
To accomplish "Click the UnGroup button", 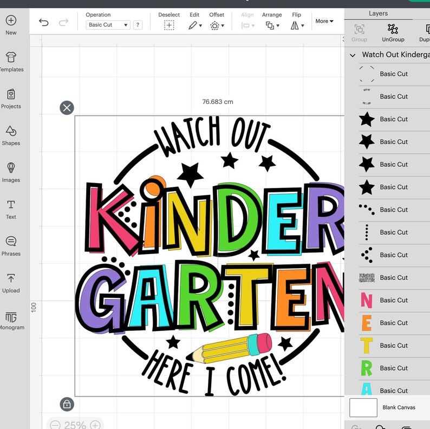I will [x=393, y=33].
